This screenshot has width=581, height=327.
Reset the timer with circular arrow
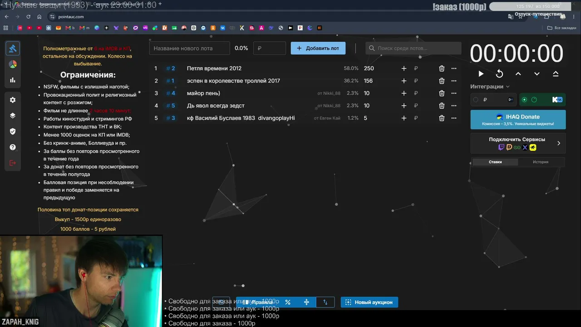point(499,74)
